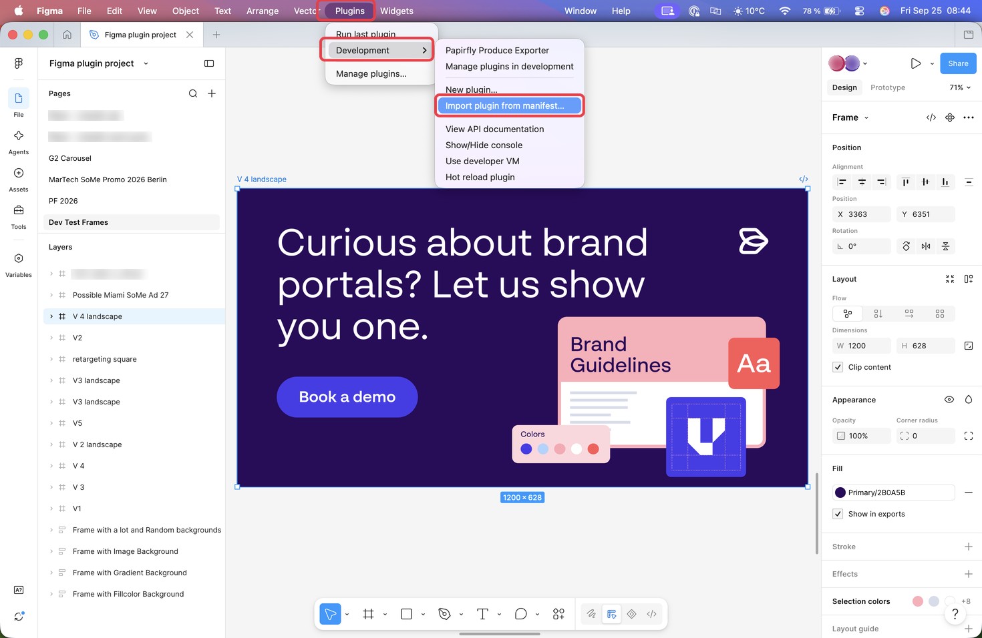Open the Tools panel
The image size is (982, 638).
19,210
